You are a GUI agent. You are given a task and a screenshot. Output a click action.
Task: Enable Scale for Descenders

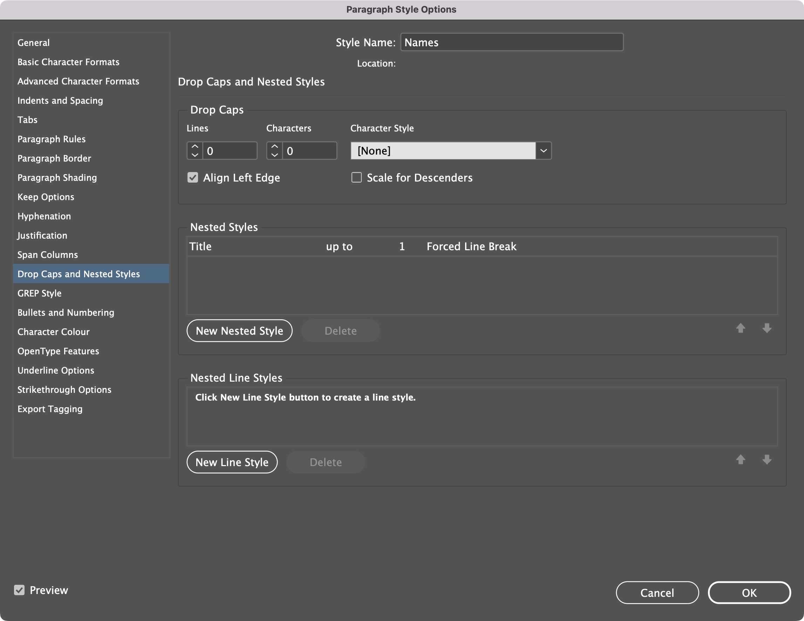pyautogui.click(x=356, y=178)
